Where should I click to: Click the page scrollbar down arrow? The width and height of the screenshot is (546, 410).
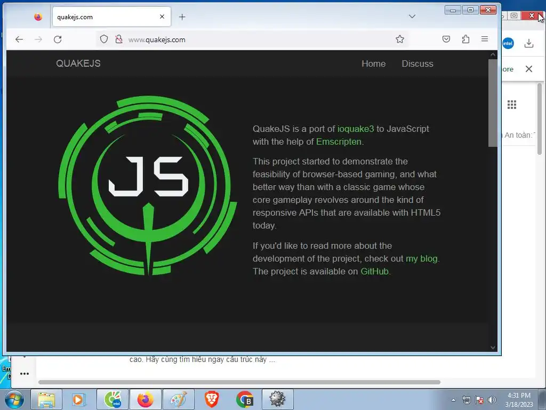click(x=493, y=347)
